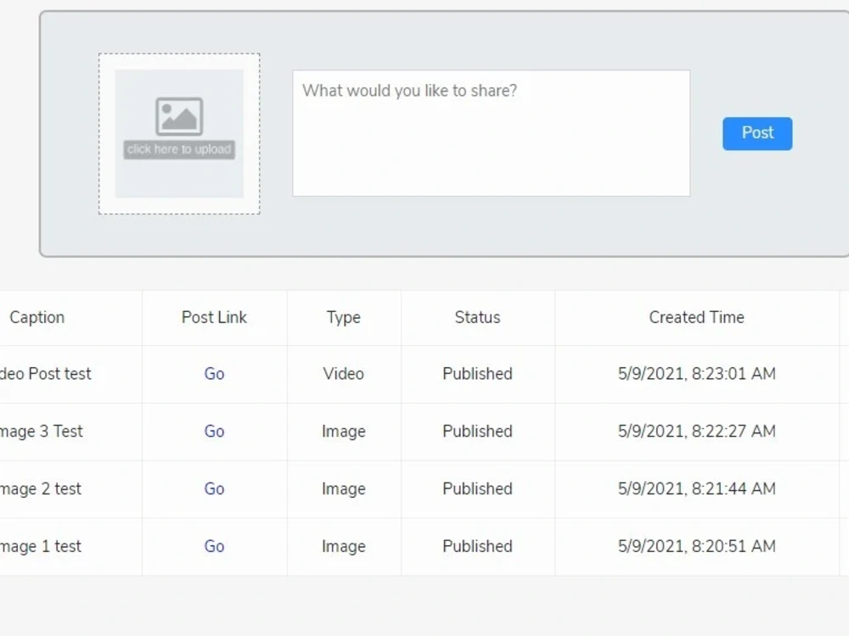Click the 'click here to upload' label
The width and height of the screenshot is (849, 636).
tap(179, 149)
